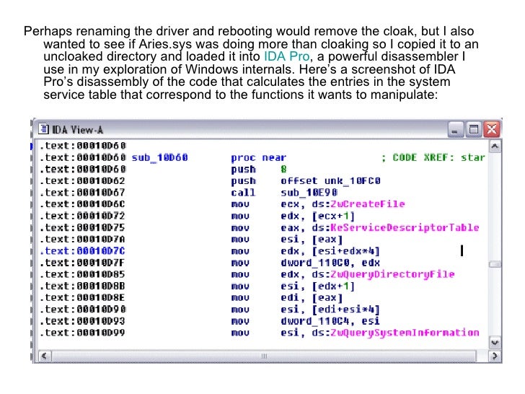Click address .text:00010D7A
The image size is (525, 394).
[82, 240]
